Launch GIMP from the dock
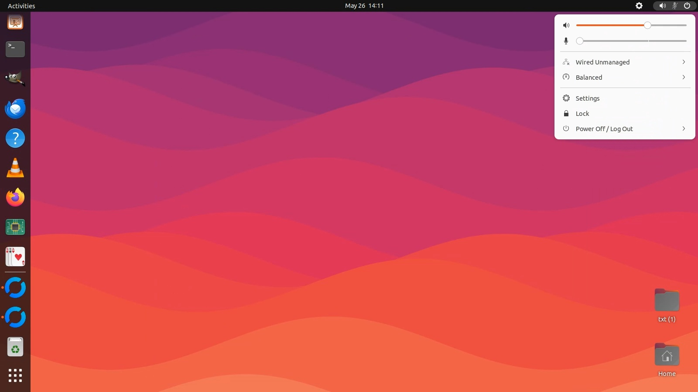The height and width of the screenshot is (392, 698). (15, 79)
